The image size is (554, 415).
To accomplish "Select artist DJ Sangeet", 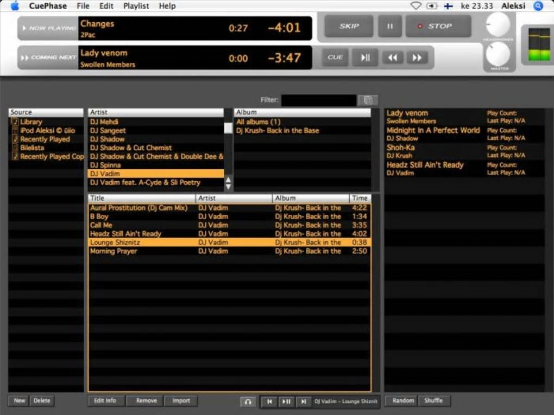I will coord(155,131).
